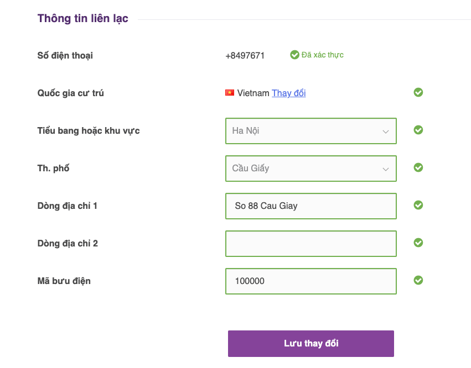Expand city list via its chevron arrow

[x=386, y=169]
